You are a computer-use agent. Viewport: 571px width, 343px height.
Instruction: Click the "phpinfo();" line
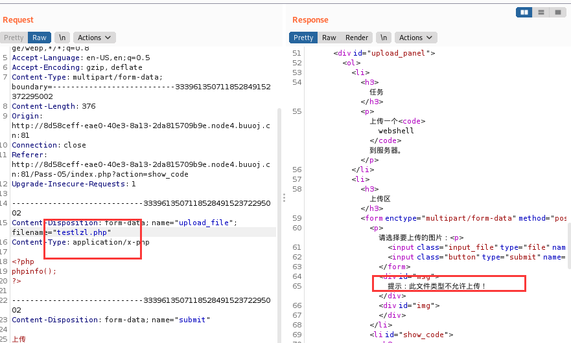[34, 271]
